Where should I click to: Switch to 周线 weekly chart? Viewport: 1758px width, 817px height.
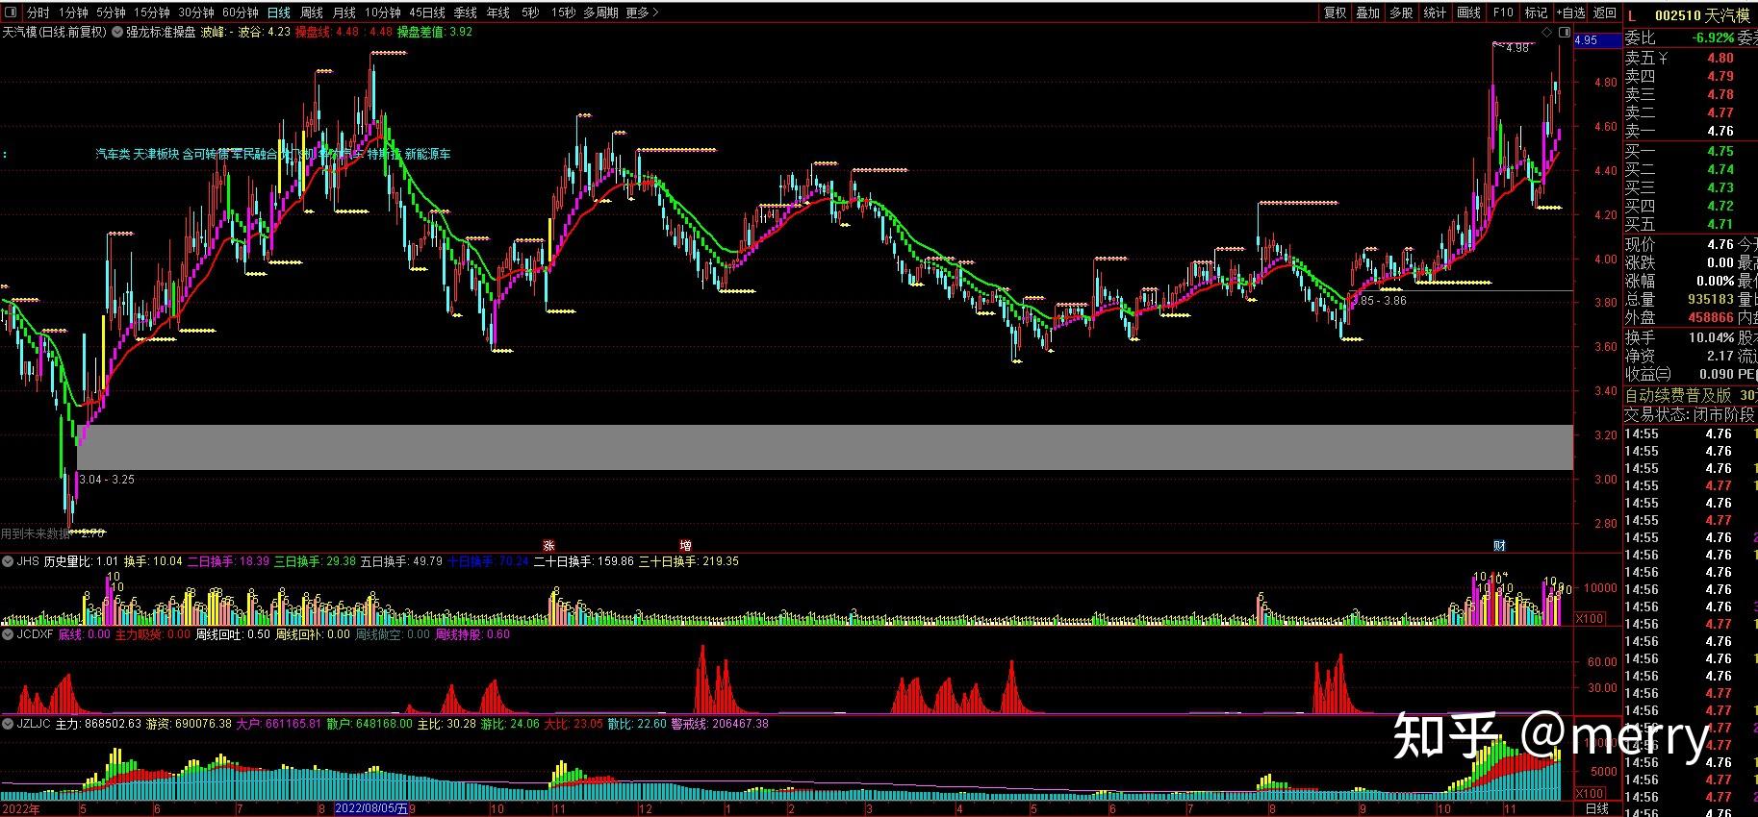tap(312, 12)
